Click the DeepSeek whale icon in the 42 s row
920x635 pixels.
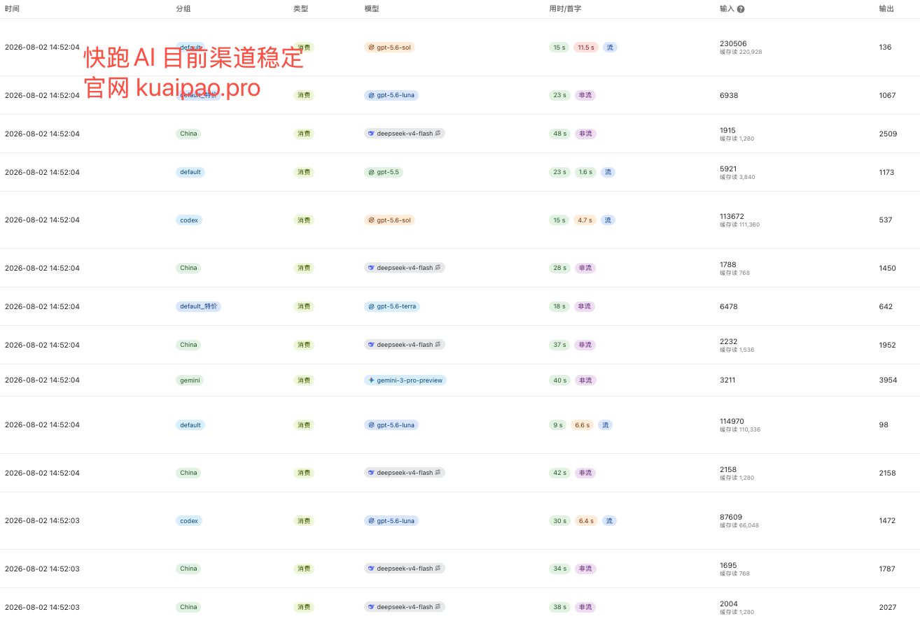tap(371, 473)
